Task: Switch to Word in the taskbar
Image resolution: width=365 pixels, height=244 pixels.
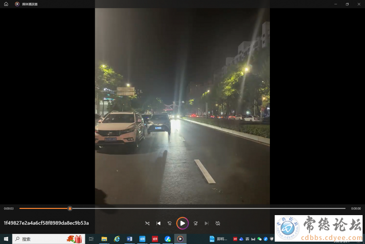Action: (129, 239)
